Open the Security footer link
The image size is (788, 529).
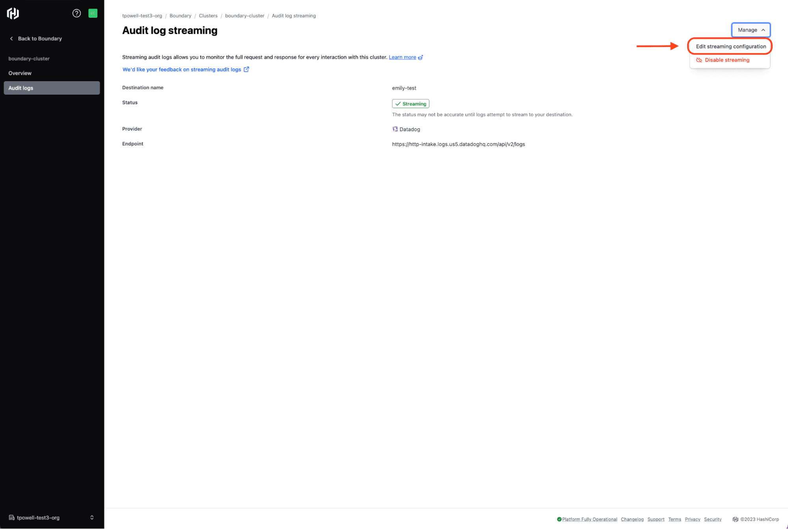point(712,519)
